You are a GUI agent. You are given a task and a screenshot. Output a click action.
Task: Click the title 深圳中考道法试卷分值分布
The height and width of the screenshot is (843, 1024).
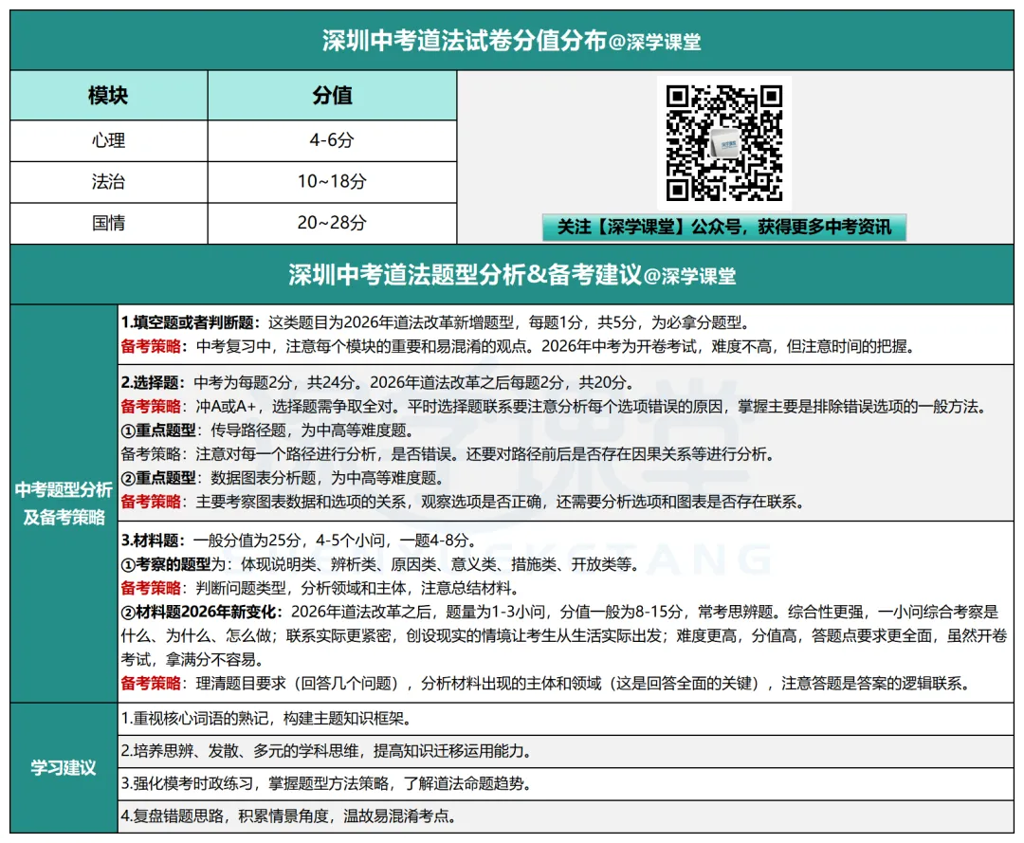pyautogui.click(x=465, y=41)
